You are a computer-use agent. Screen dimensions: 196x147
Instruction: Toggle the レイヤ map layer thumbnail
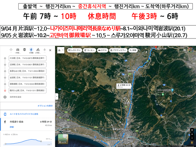(62, 139)
